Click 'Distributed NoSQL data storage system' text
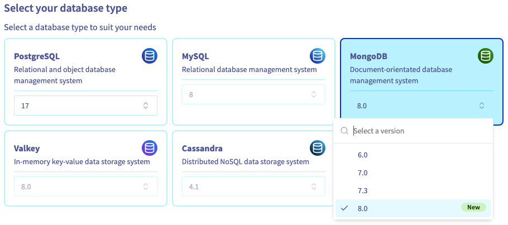 [x=246, y=161]
